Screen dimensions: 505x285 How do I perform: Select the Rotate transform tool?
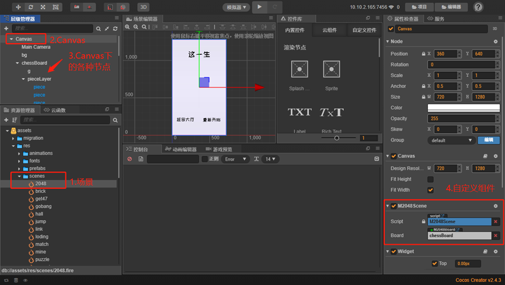point(30,7)
